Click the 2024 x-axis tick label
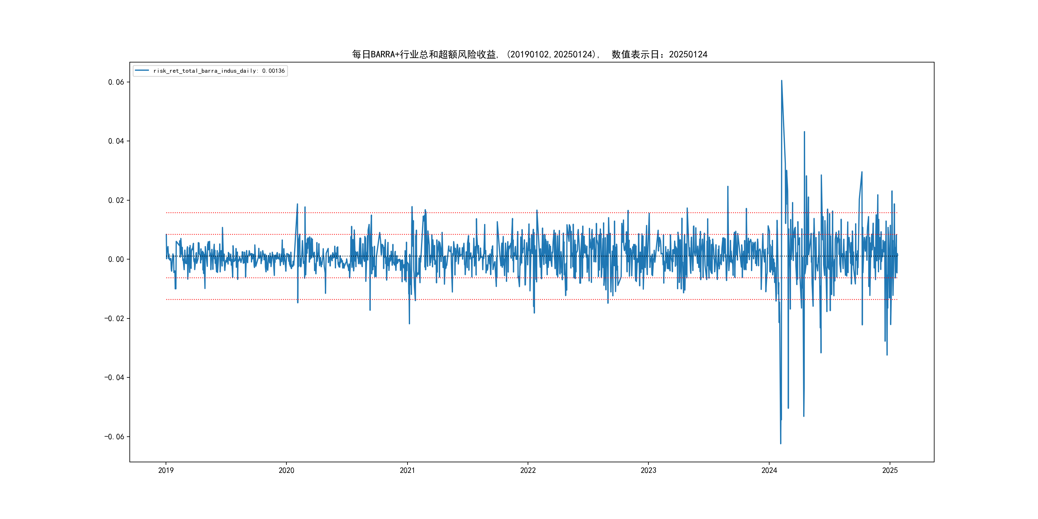The image size is (1038, 519). [x=769, y=470]
